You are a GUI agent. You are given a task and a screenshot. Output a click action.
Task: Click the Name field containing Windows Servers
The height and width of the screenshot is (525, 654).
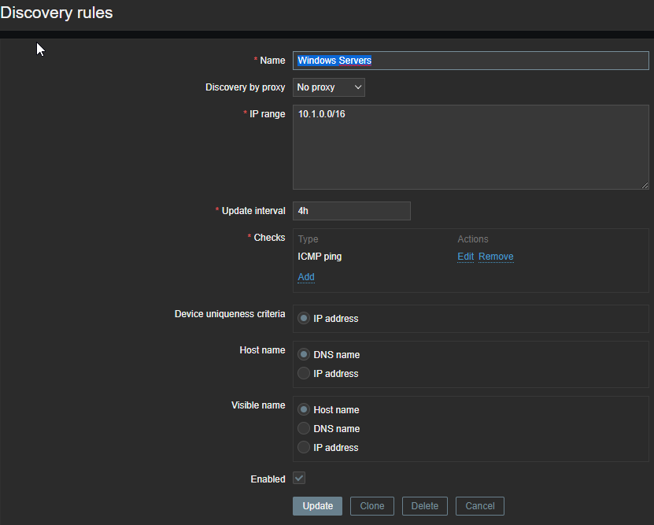coord(470,61)
